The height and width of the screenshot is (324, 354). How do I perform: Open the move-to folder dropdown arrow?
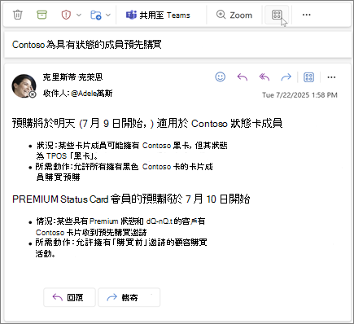pyautogui.click(x=108, y=15)
